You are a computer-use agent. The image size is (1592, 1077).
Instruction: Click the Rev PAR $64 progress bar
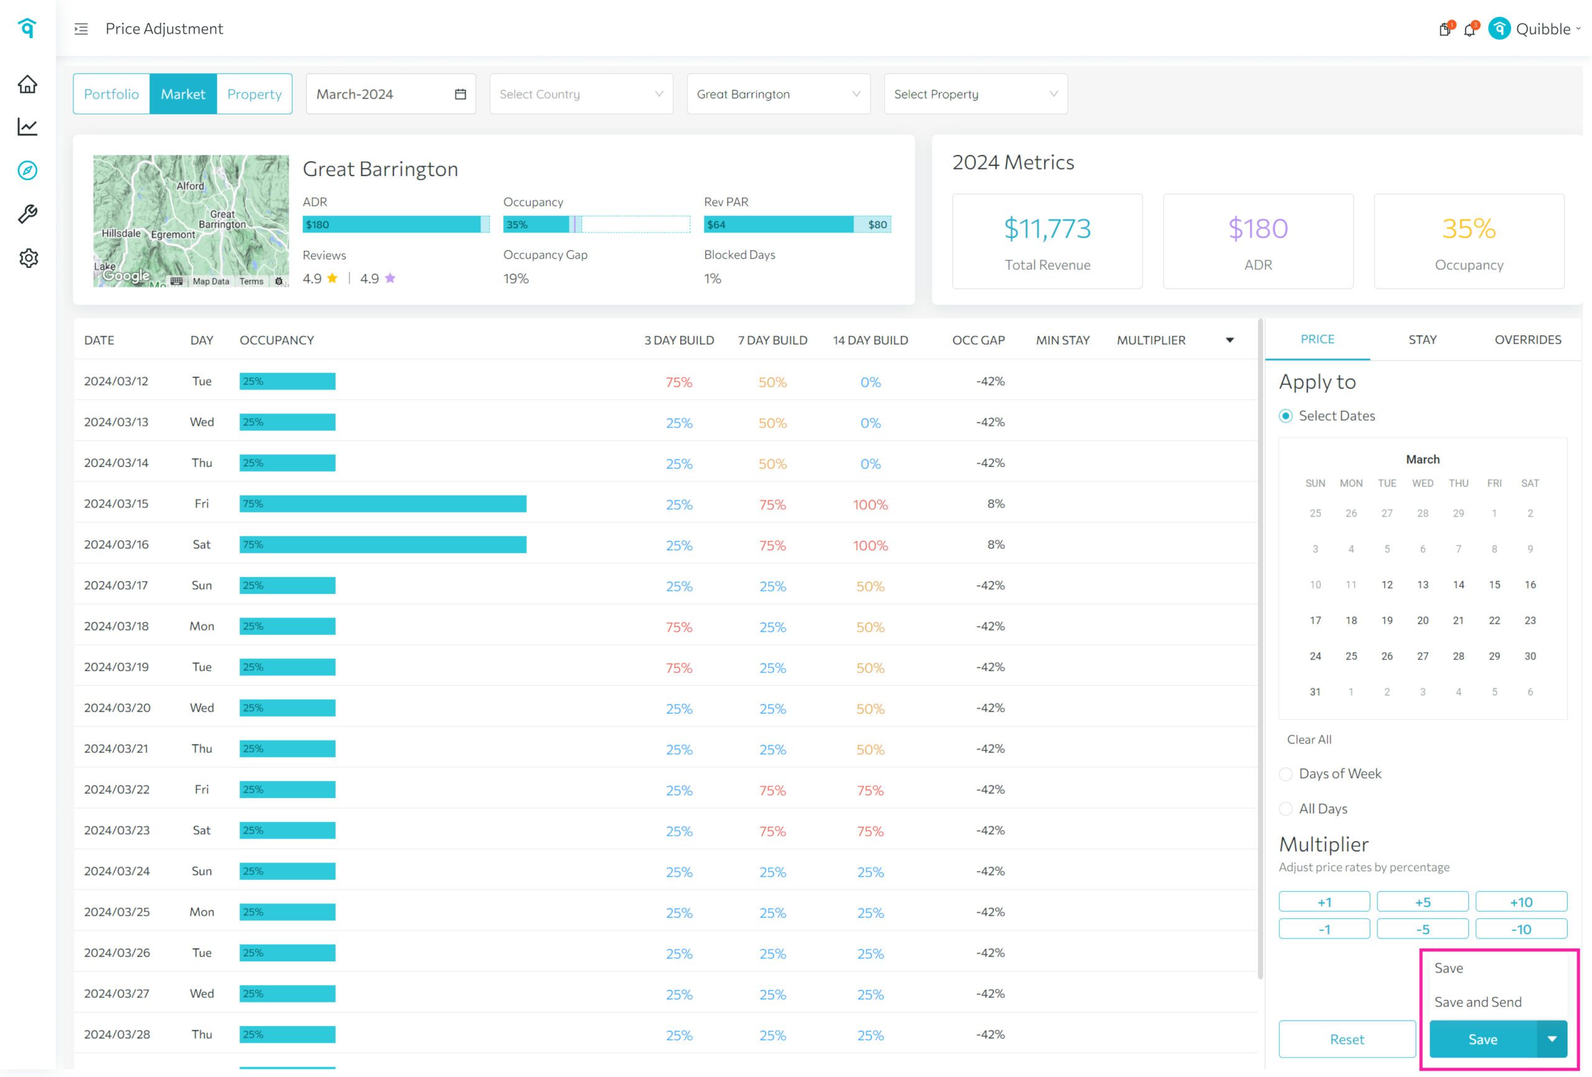797,224
